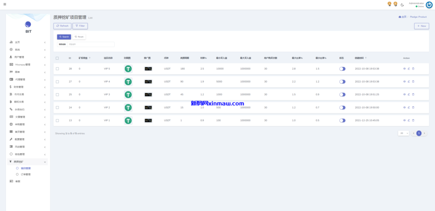Viewport: 435px width, 211px height.
Task: Click the Tether cover image for VIP 2
Action: click(128, 108)
